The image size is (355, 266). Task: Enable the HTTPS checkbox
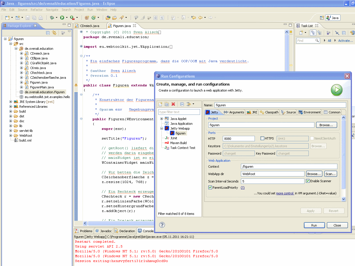coord(262,138)
